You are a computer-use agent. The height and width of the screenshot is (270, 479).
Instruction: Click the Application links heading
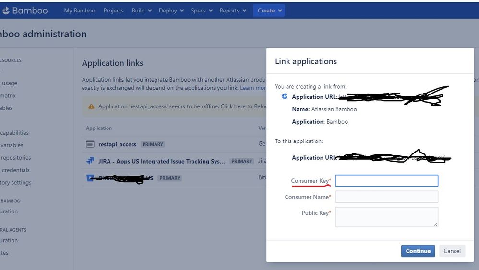click(112, 63)
